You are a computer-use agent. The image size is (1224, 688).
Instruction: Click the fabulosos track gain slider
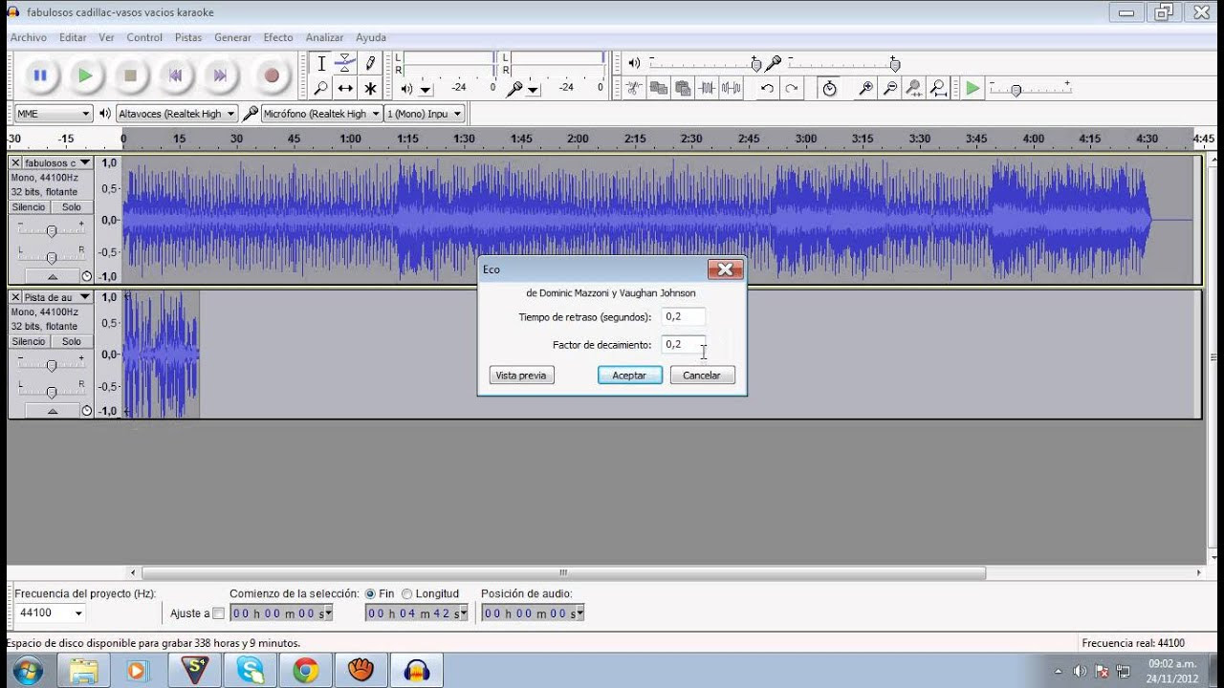coord(52,230)
